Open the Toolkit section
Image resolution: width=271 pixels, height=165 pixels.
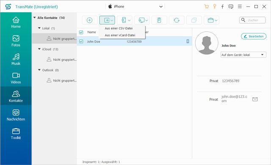16,134
